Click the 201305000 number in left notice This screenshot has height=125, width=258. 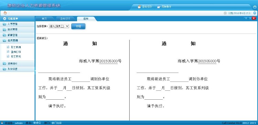108,61
